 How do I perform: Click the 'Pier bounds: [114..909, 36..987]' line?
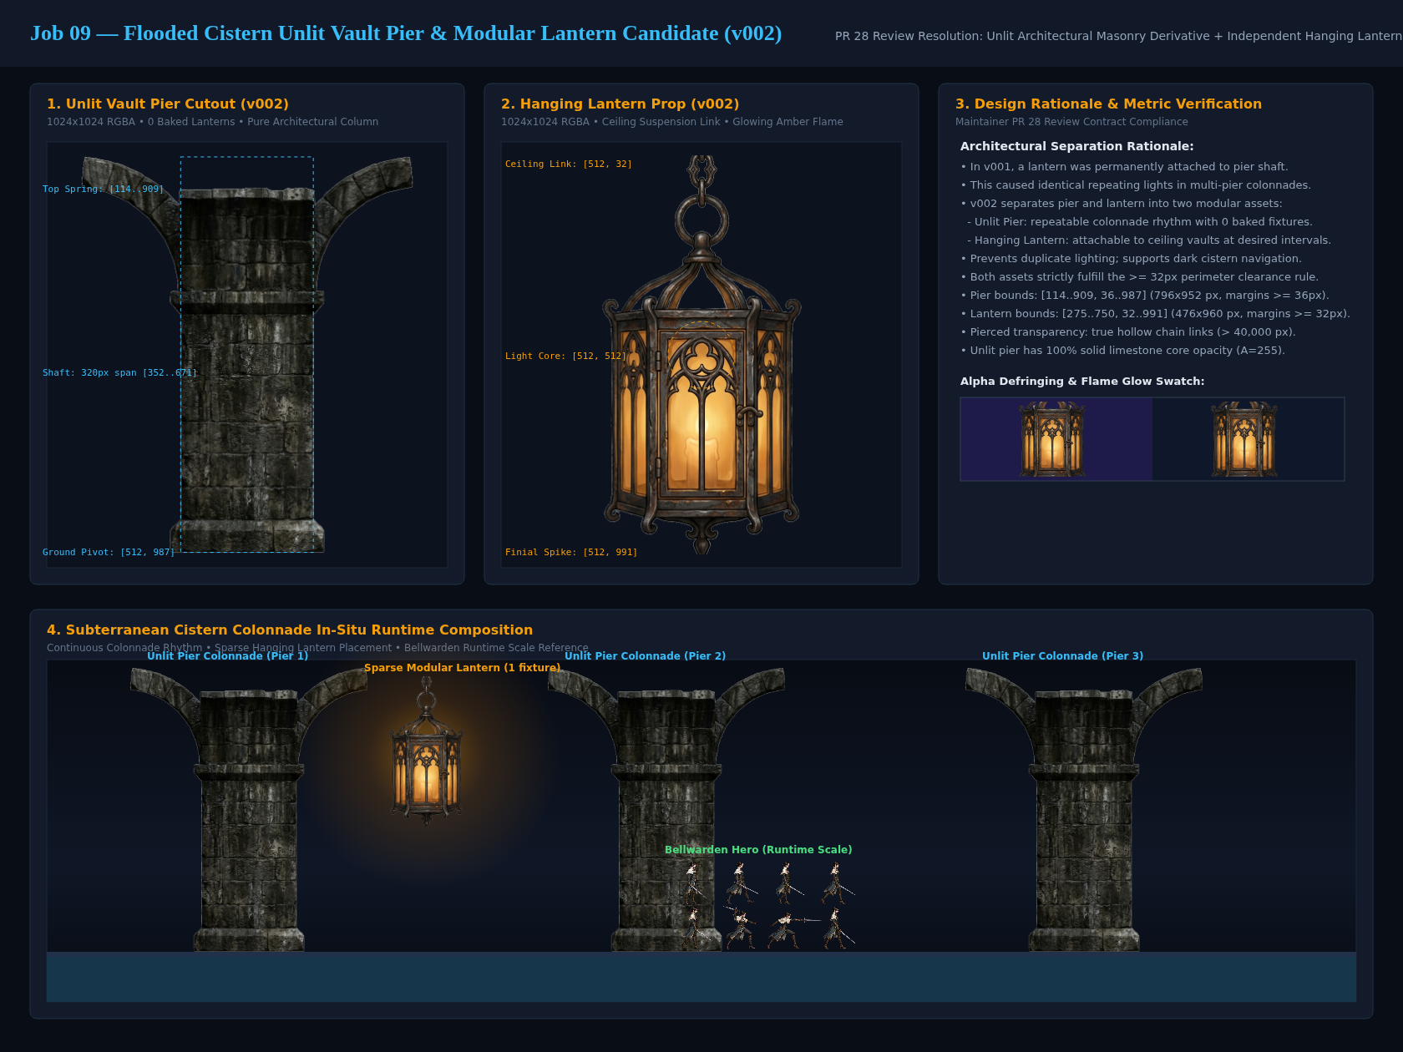click(x=1145, y=296)
